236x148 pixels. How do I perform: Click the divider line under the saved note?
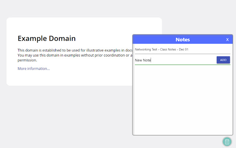[183, 54]
